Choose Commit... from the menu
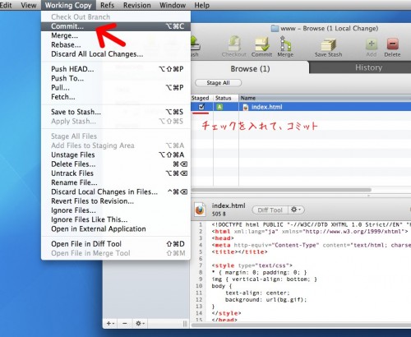Screen dimensions: 411x337 click(x=116, y=26)
